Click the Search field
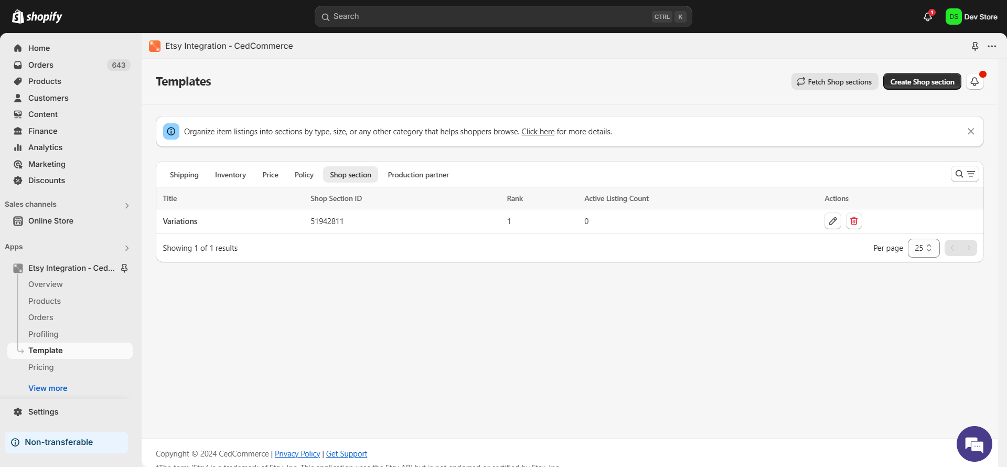 [x=504, y=17]
